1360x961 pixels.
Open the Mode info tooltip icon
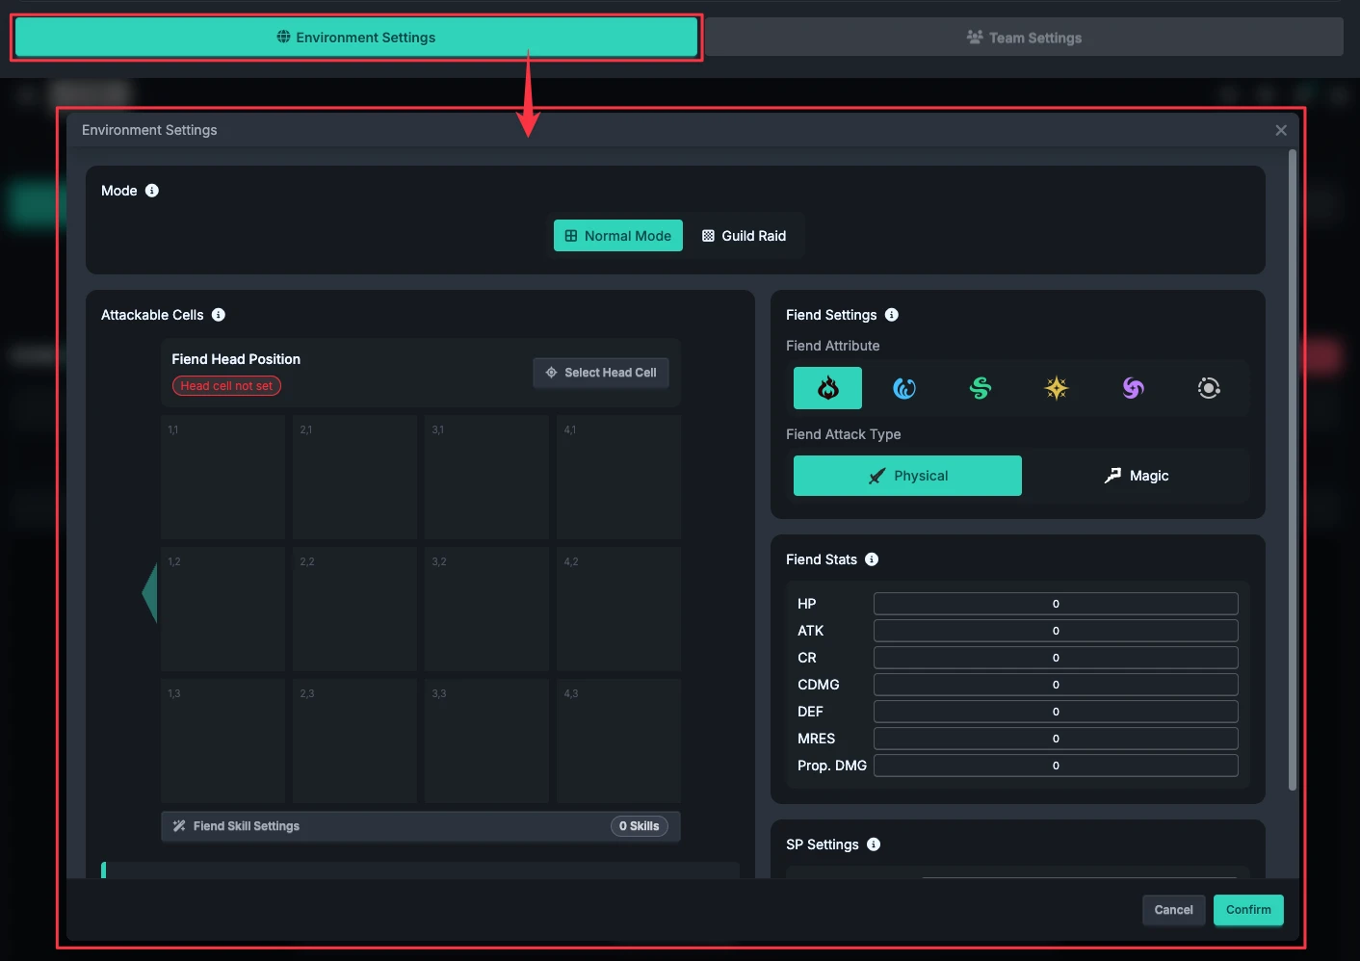click(152, 191)
